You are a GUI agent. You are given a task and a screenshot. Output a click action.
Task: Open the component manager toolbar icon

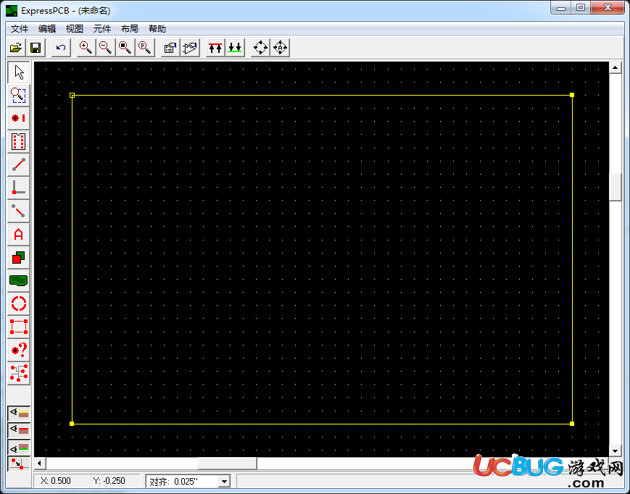pos(190,48)
